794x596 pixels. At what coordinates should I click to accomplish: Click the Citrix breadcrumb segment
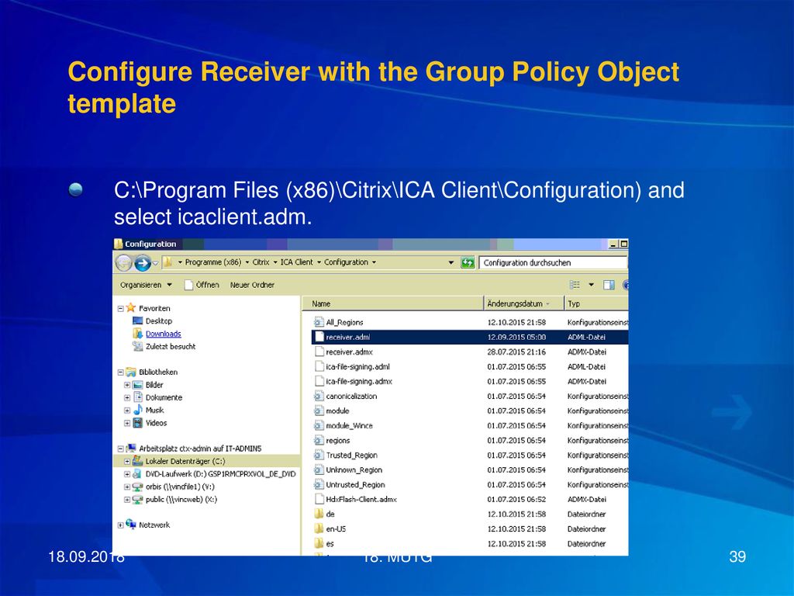pos(261,262)
